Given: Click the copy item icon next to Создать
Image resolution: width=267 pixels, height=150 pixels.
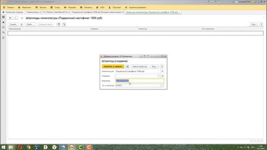Looking at the screenshot, I should 22,24.
